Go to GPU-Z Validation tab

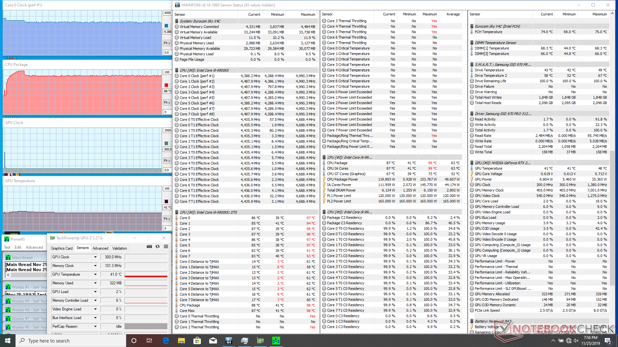[119, 248]
